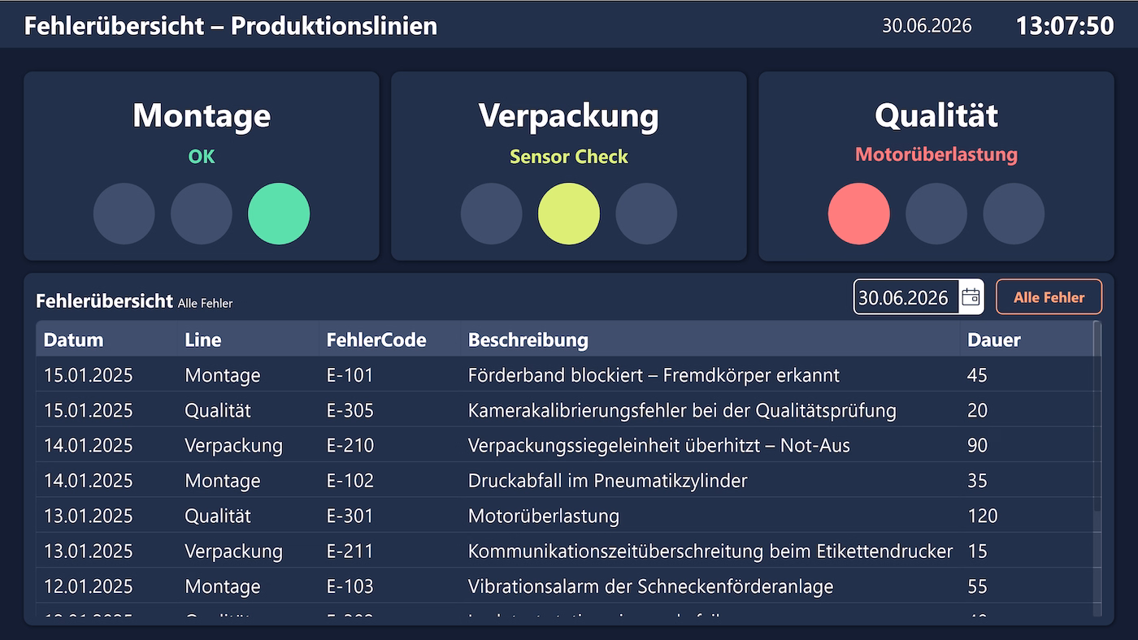
Task: Click the clock showing 13:07:50
Action: tap(1065, 25)
